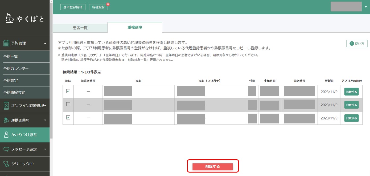This screenshot has width=370, height=176.
Task: Click 比較する in the first row
Action: pos(351,92)
